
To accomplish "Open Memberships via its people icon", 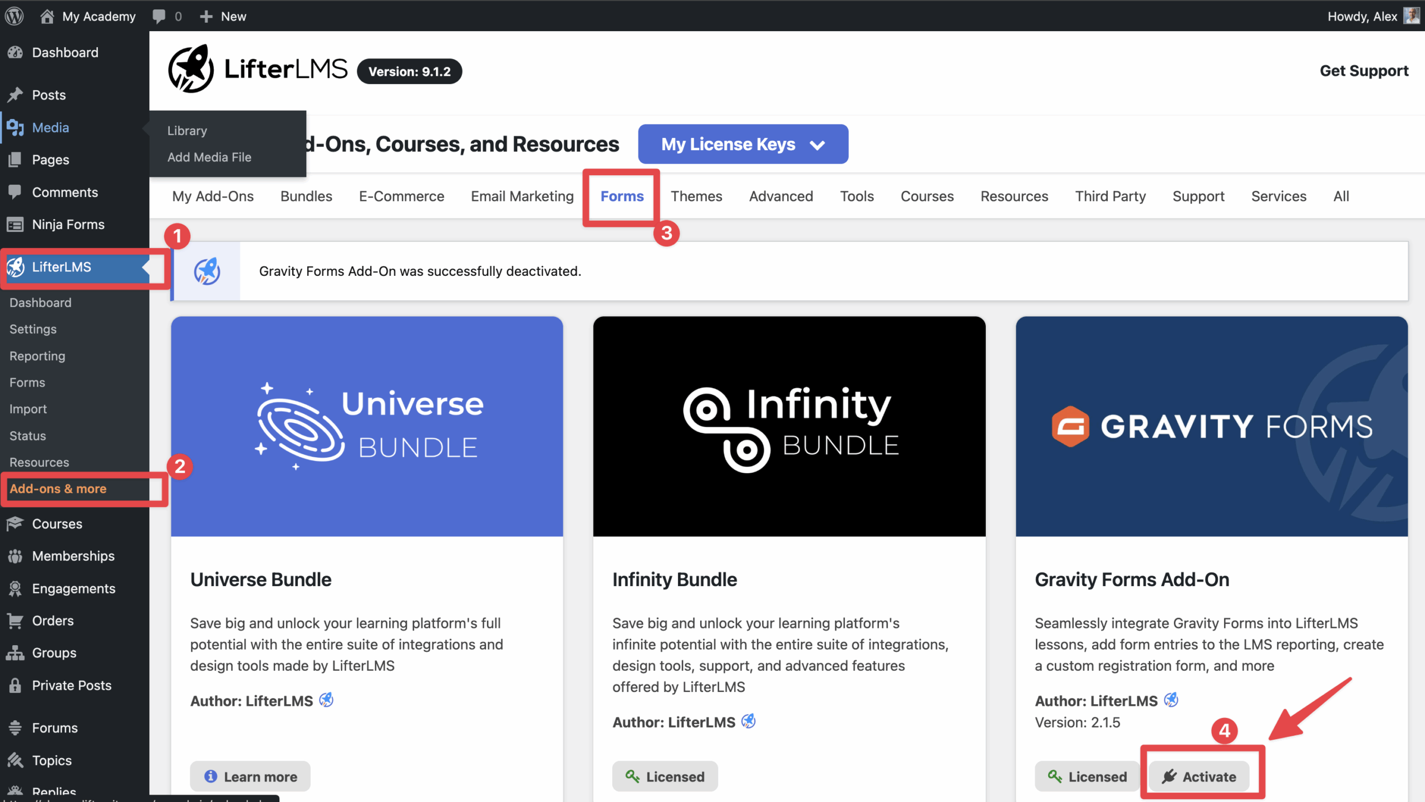I will (x=16, y=556).
